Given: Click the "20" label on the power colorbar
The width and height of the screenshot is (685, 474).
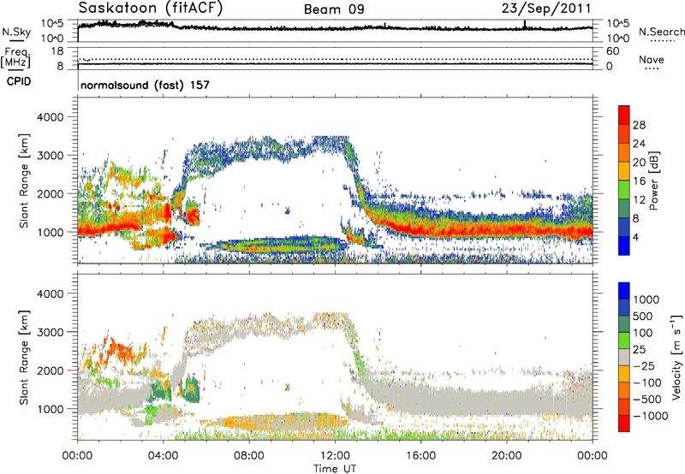Looking at the screenshot, I should [x=639, y=163].
